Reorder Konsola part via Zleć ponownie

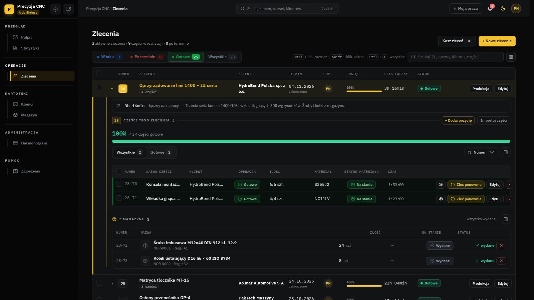(x=466, y=185)
